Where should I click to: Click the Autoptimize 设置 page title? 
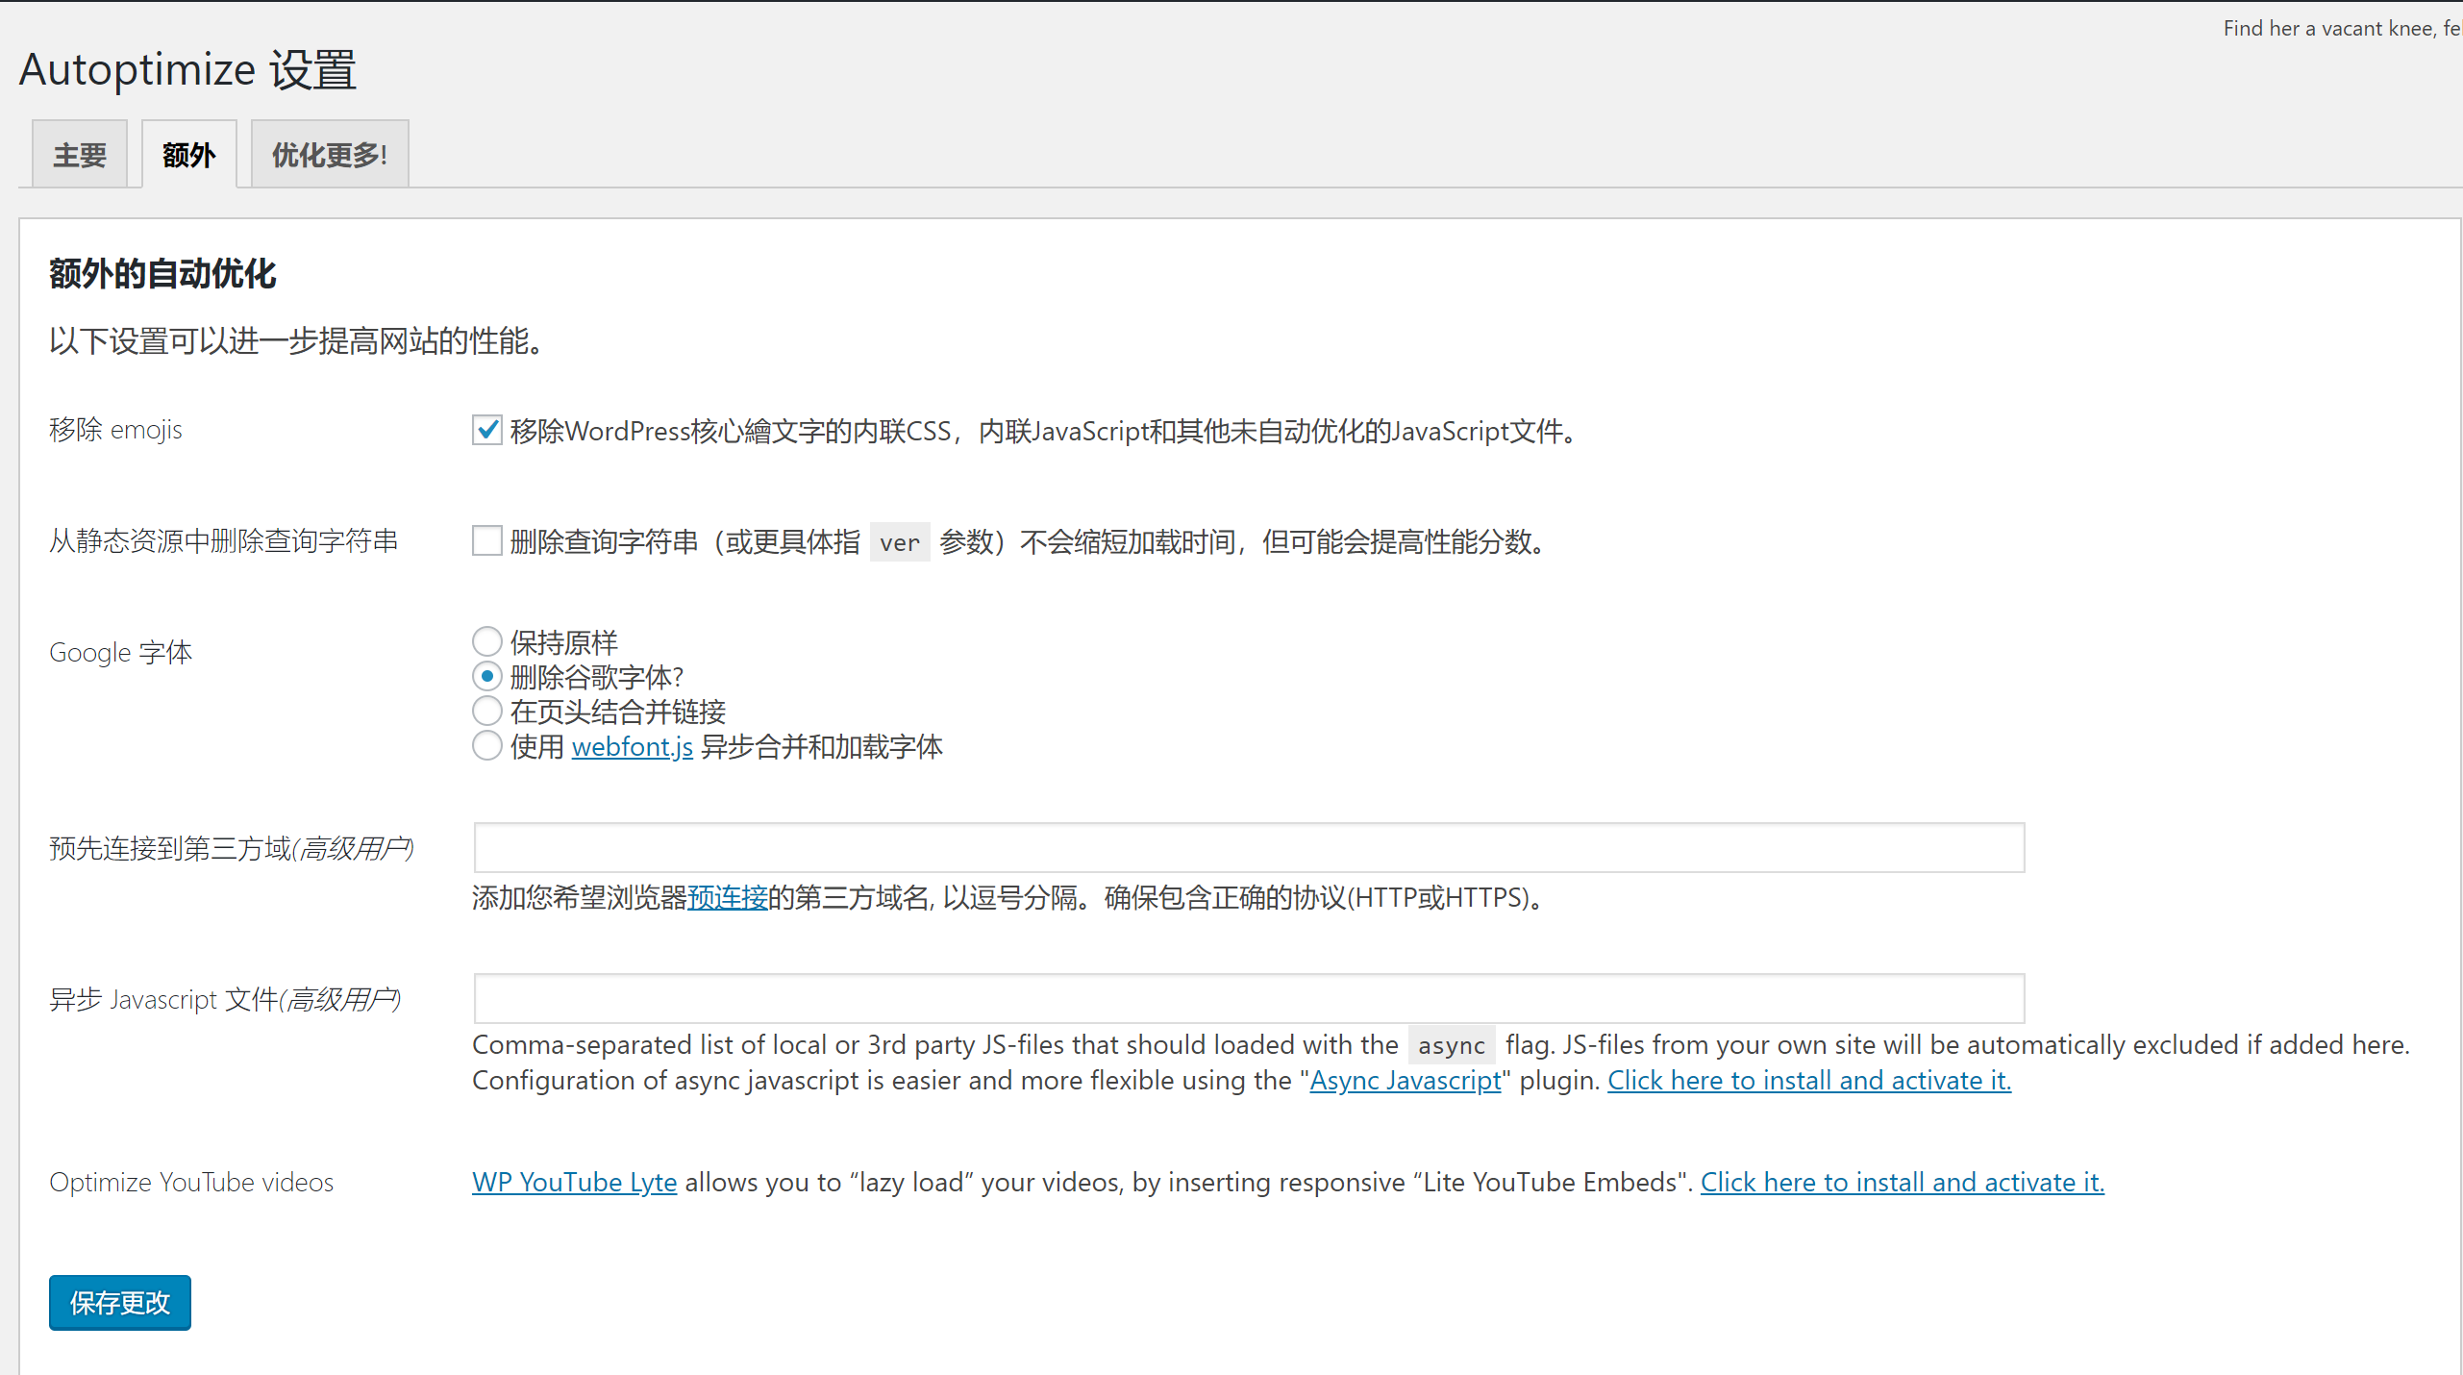pos(187,69)
